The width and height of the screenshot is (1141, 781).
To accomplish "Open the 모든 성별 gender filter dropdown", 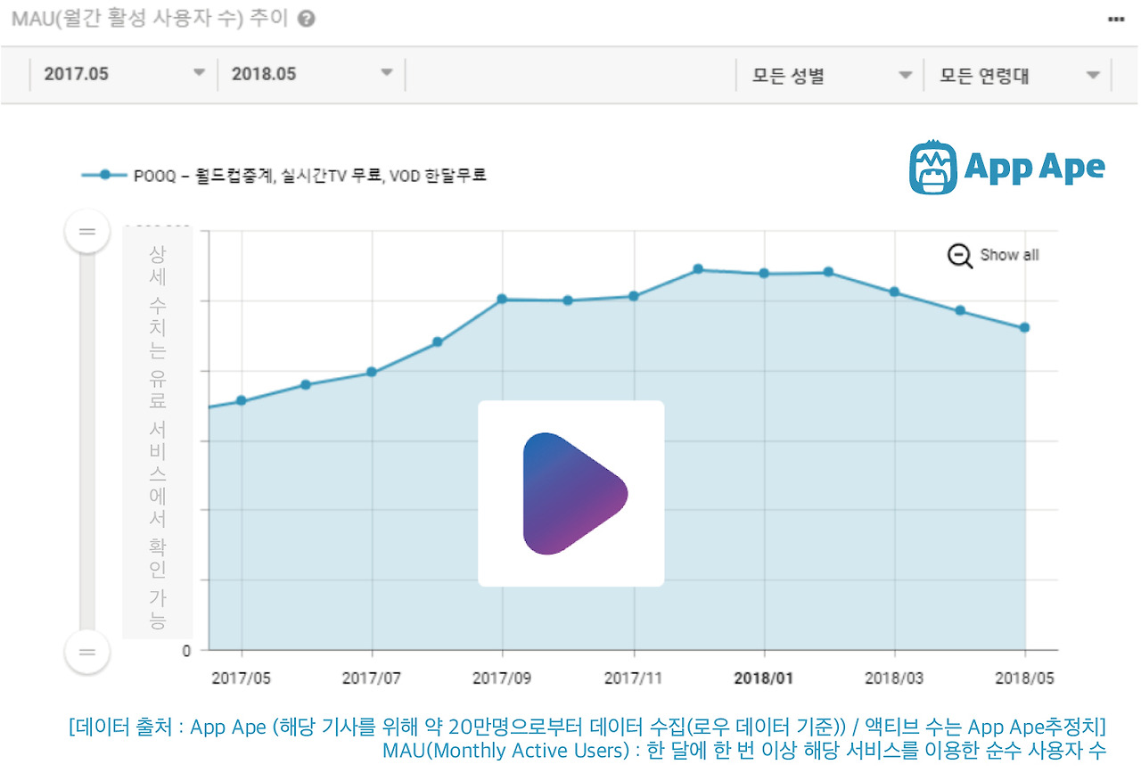I will [827, 77].
